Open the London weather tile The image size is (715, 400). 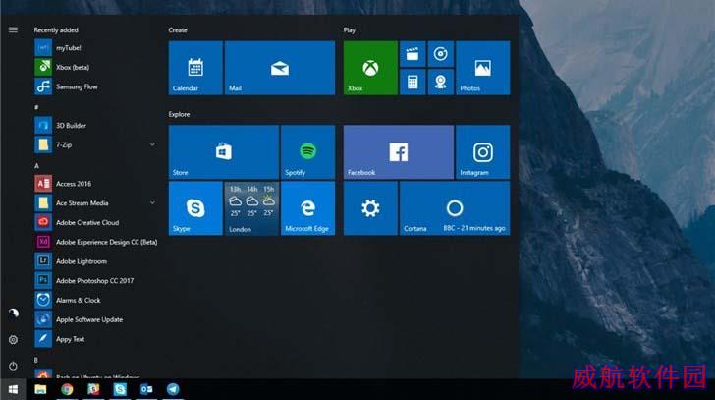[x=251, y=208]
